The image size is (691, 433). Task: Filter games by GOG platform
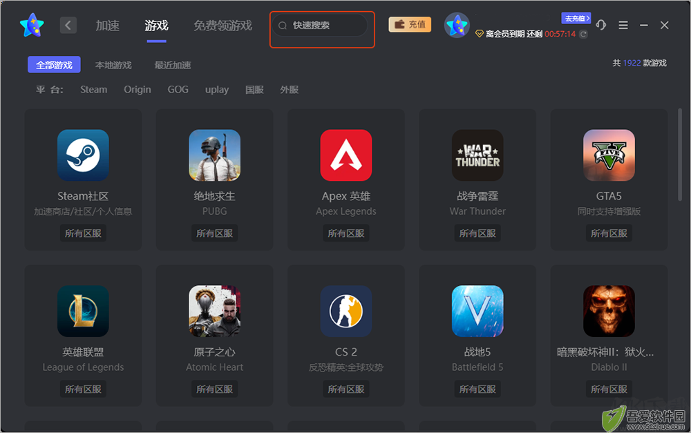coord(178,89)
